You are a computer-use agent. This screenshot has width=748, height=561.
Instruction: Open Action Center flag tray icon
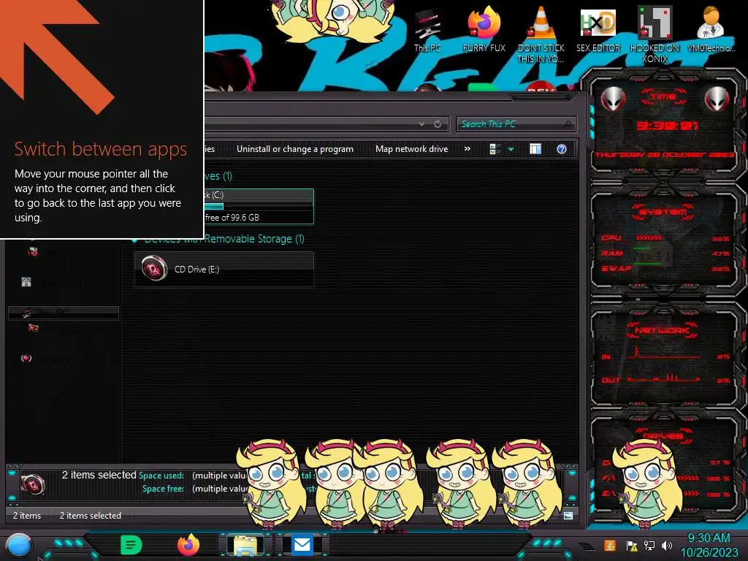coord(632,545)
